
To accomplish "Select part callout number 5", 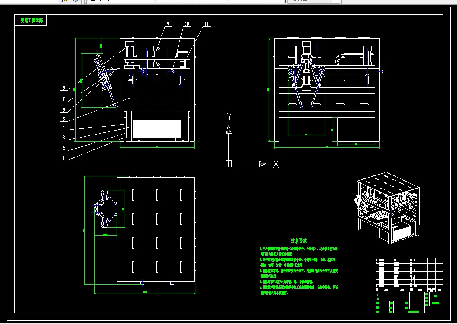I will pyautogui.click(x=64, y=119).
